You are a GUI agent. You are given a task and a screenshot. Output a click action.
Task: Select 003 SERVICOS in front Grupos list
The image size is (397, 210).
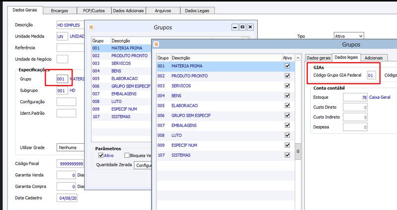[x=226, y=85]
